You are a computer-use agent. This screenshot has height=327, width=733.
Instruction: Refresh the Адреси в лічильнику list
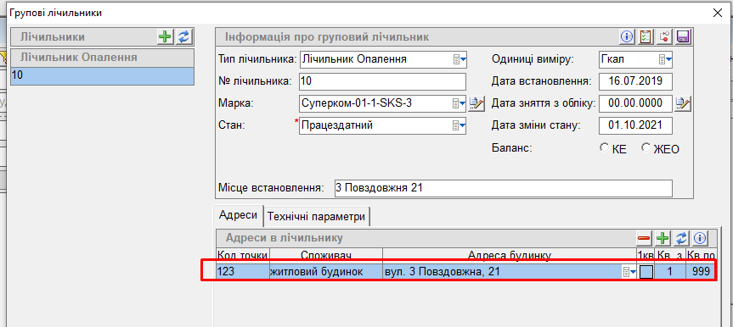(x=681, y=238)
